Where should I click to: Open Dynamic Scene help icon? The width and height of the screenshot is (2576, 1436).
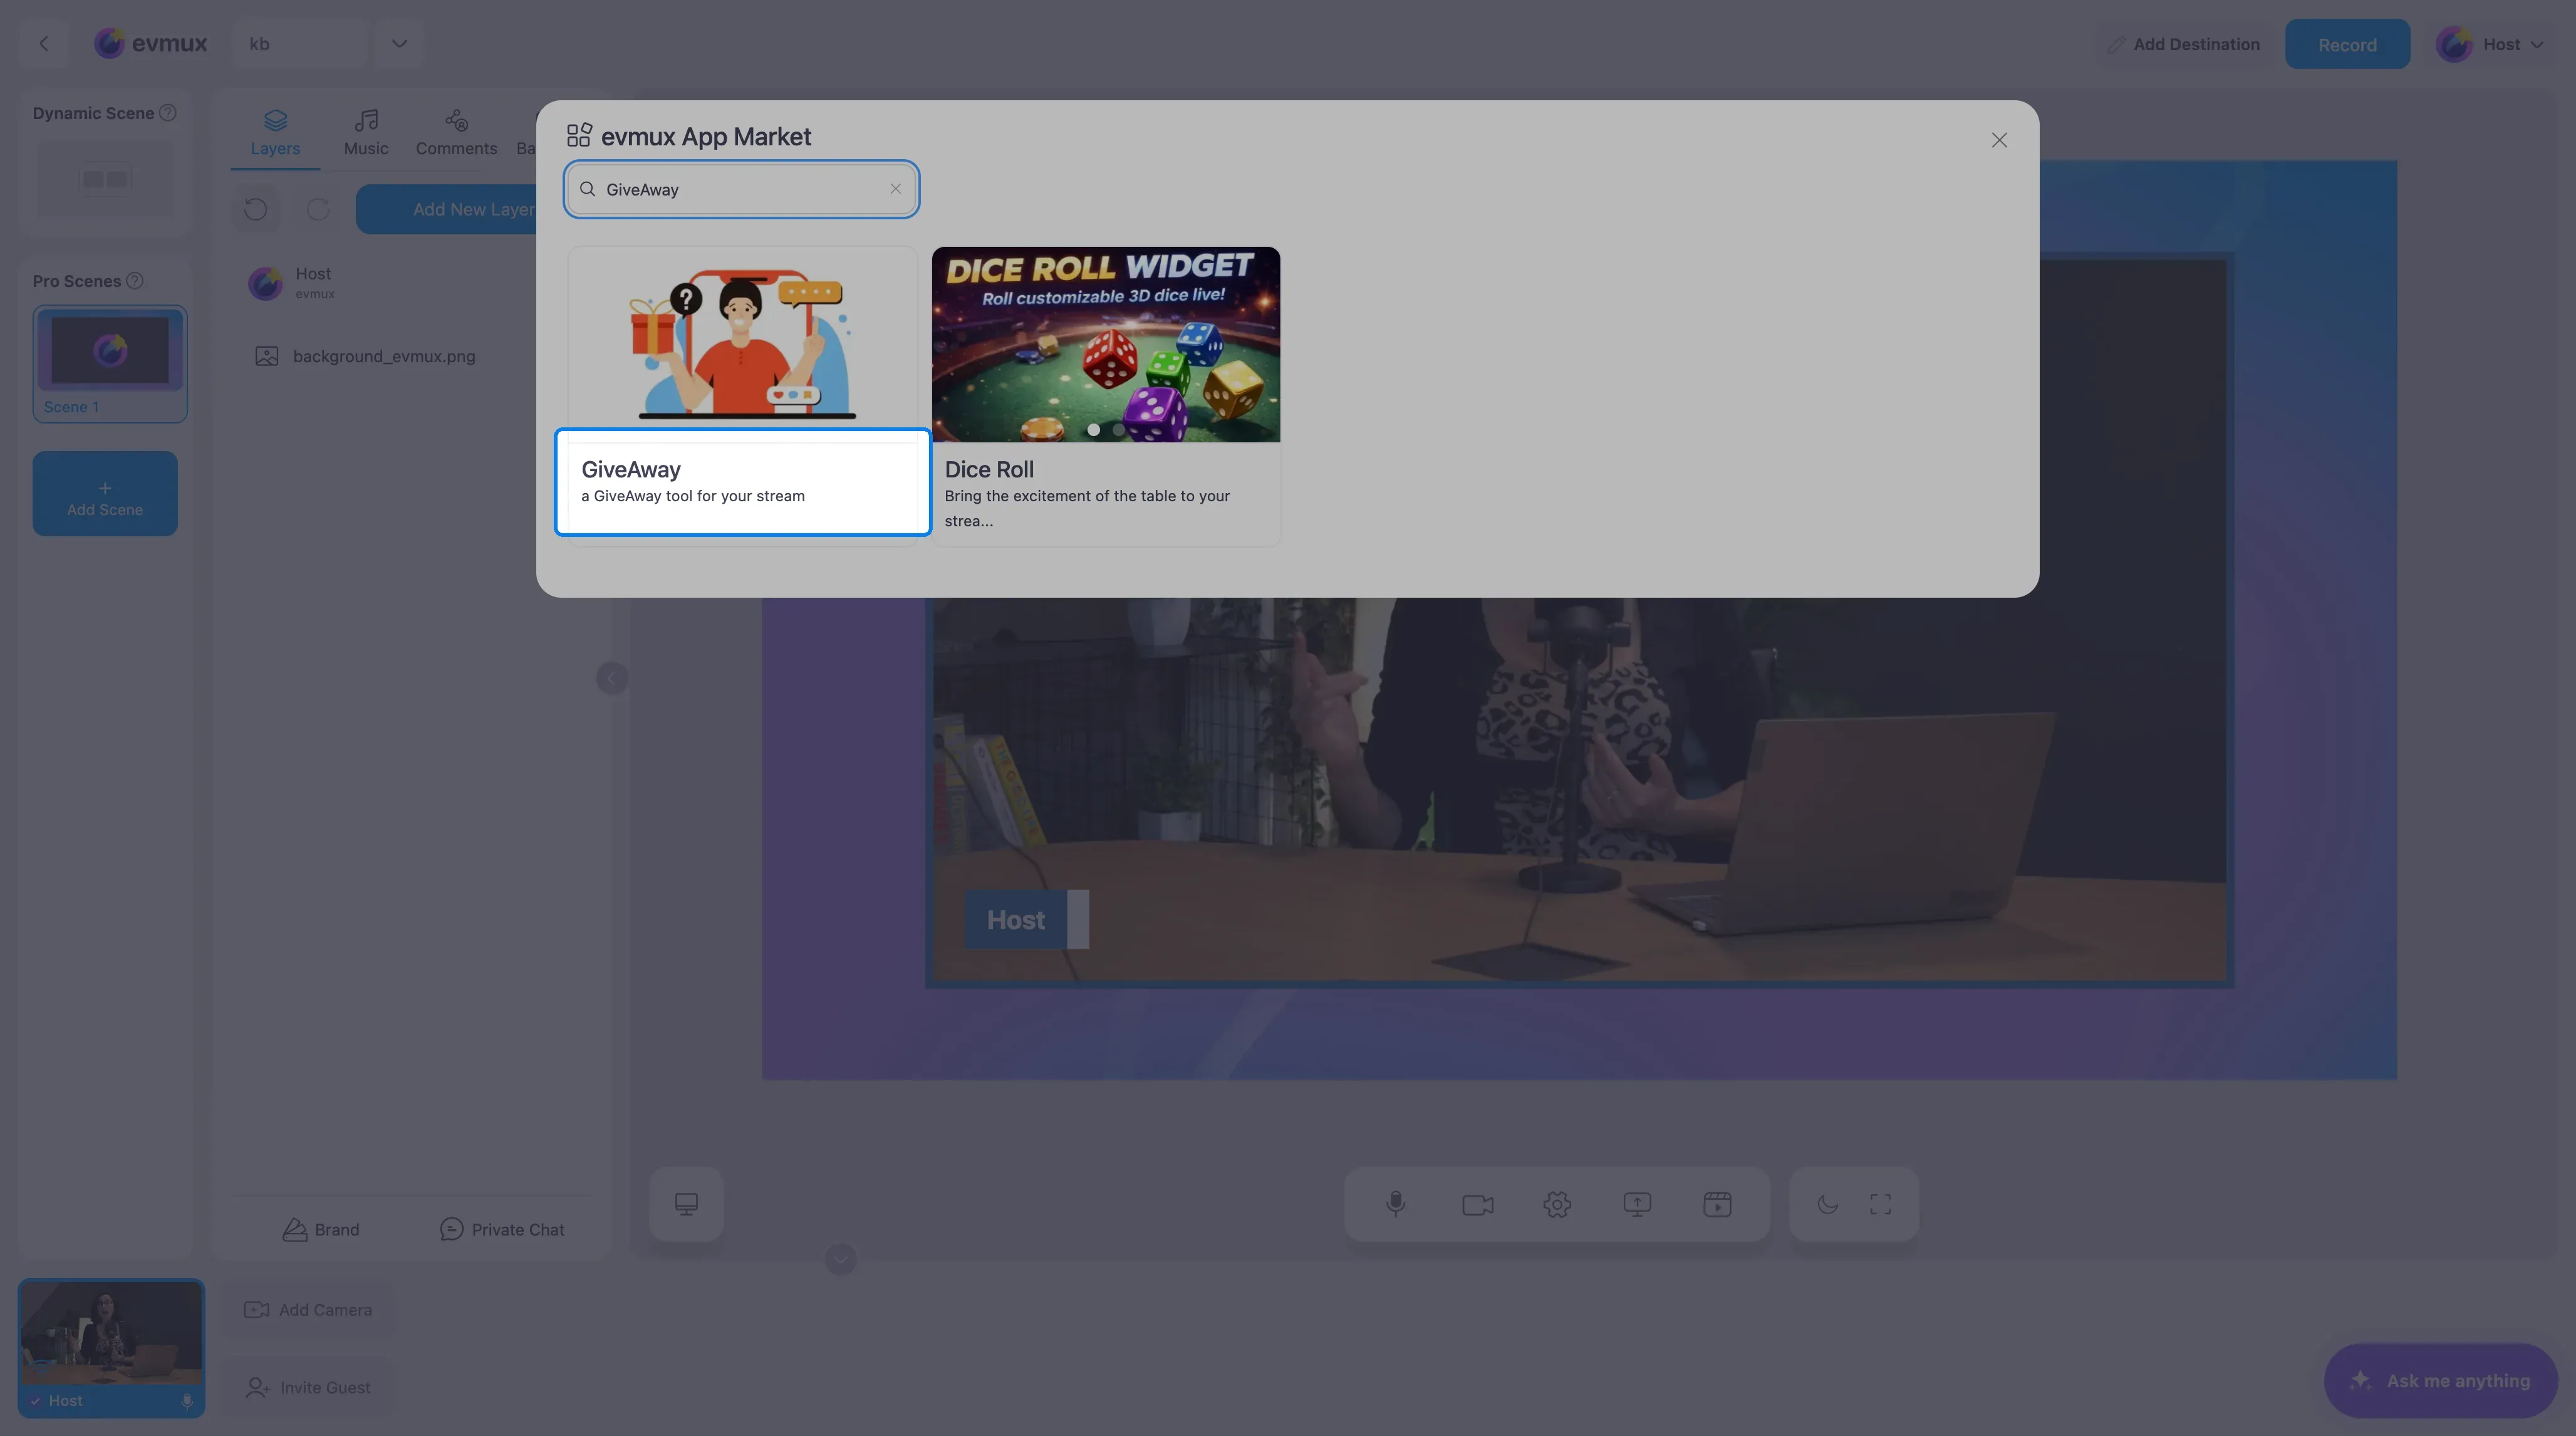pyautogui.click(x=168, y=113)
